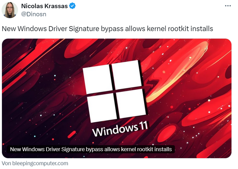This screenshot has height=169, width=238.
Task: Open the @Dinosn handle link
Action: click(x=34, y=14)
